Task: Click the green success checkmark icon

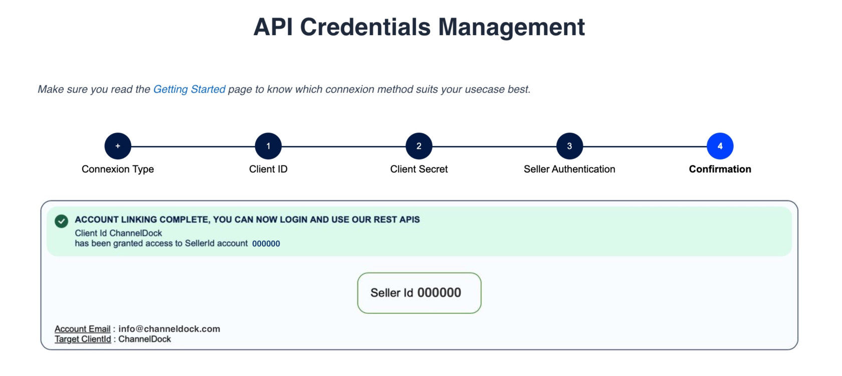Action: (x=62, y=221)
